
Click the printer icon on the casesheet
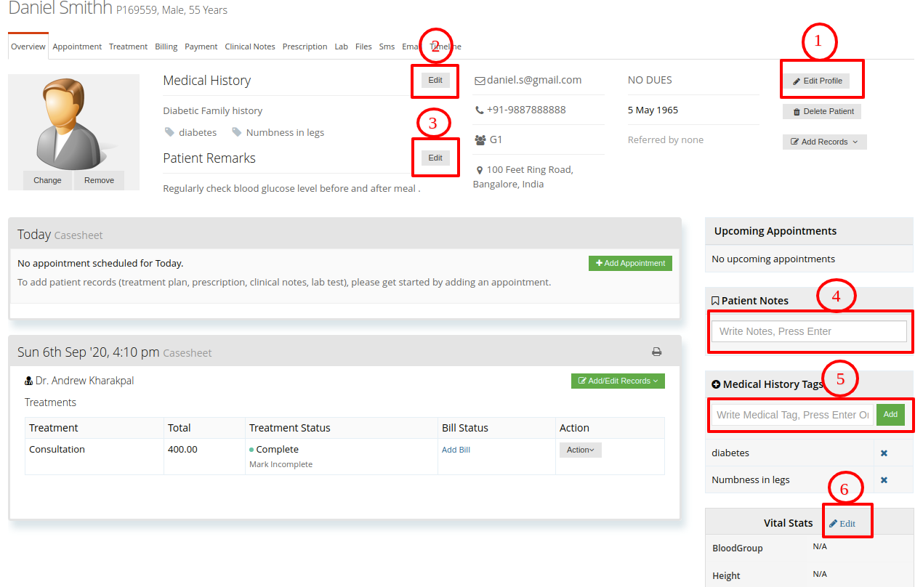(x=657, y=352)
